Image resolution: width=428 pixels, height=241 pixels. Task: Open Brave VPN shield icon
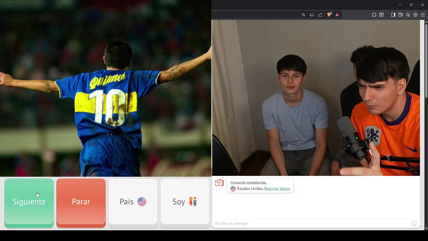point(415,15)
